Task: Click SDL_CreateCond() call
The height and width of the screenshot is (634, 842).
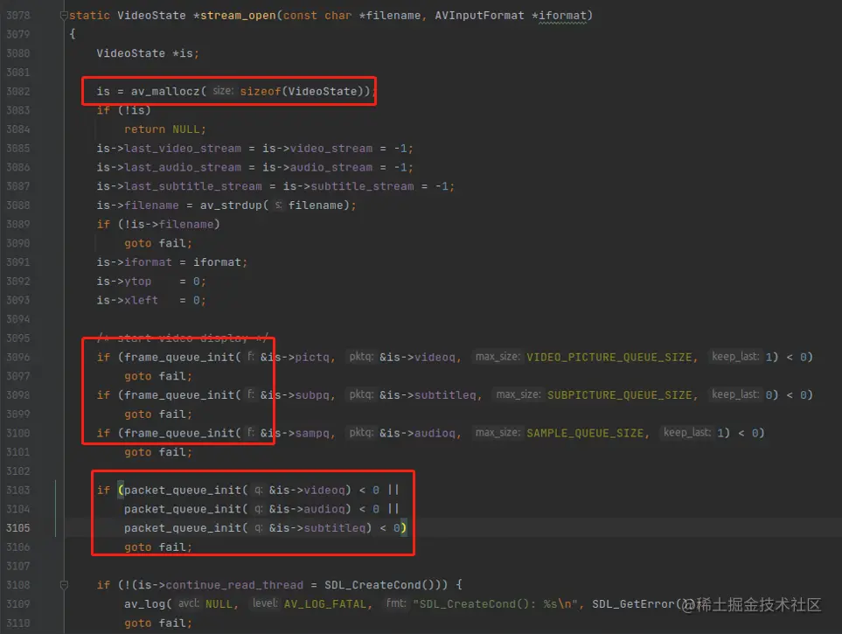Action: point(379,585)
